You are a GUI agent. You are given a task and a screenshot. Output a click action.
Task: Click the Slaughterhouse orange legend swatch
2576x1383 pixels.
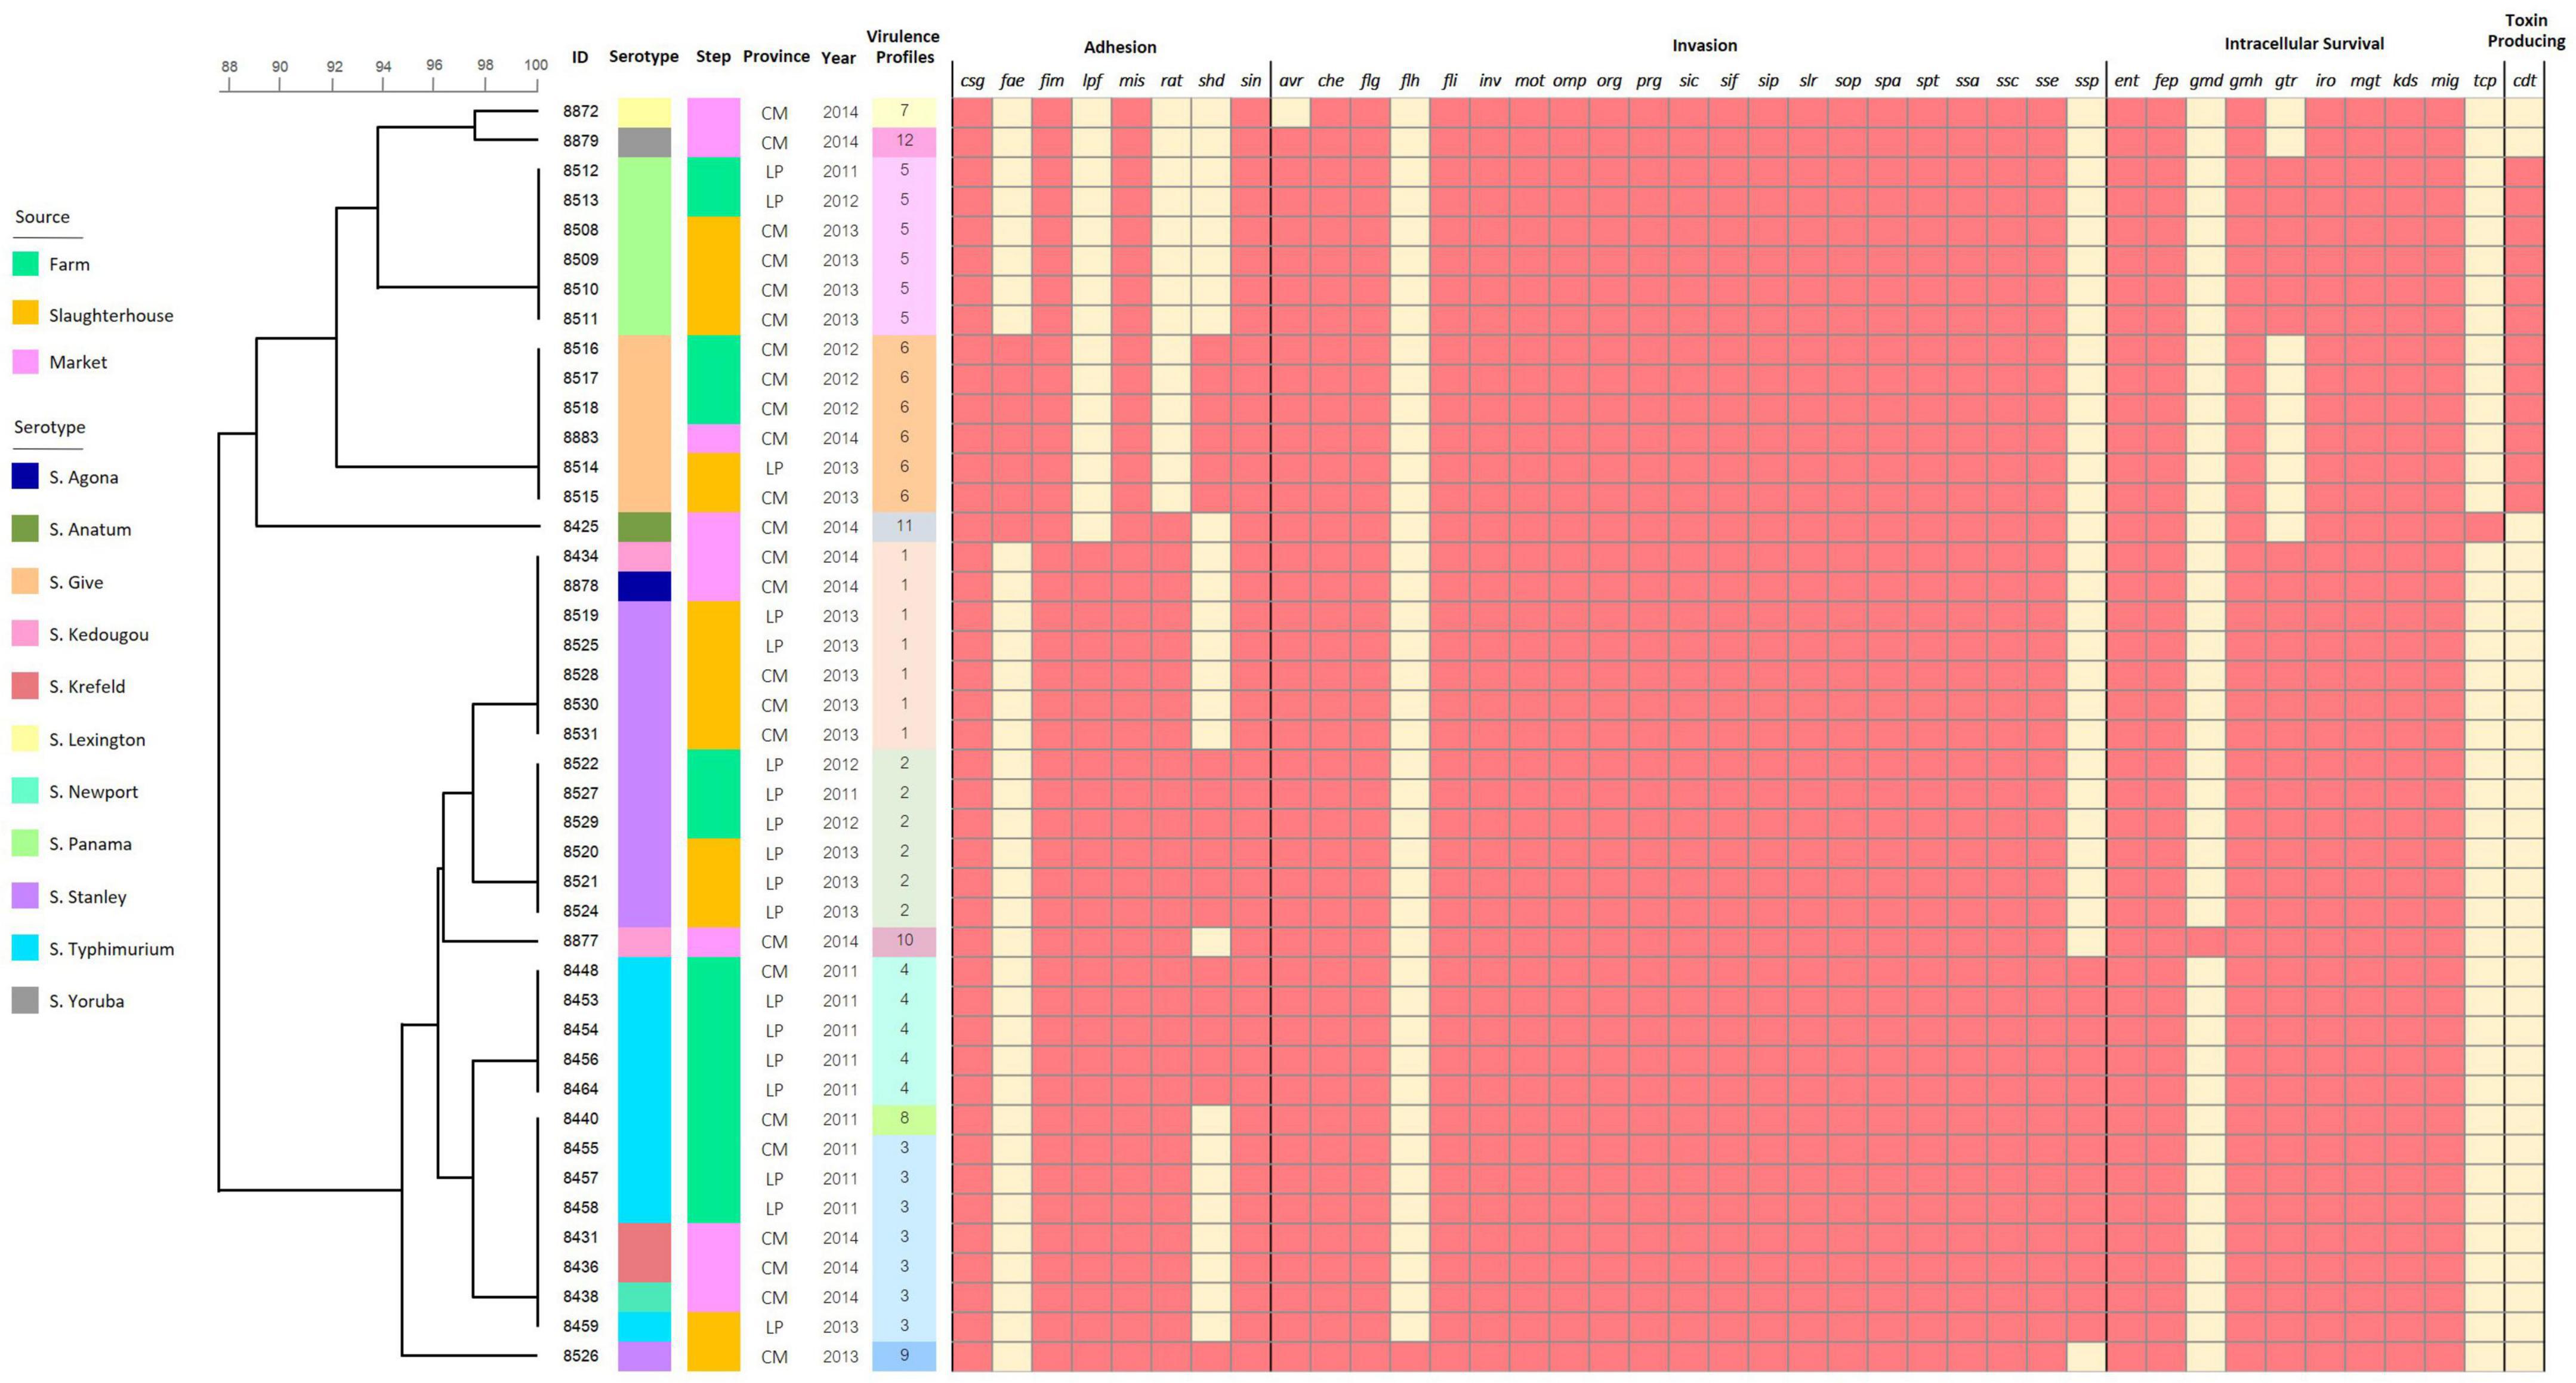coord(25,313)
